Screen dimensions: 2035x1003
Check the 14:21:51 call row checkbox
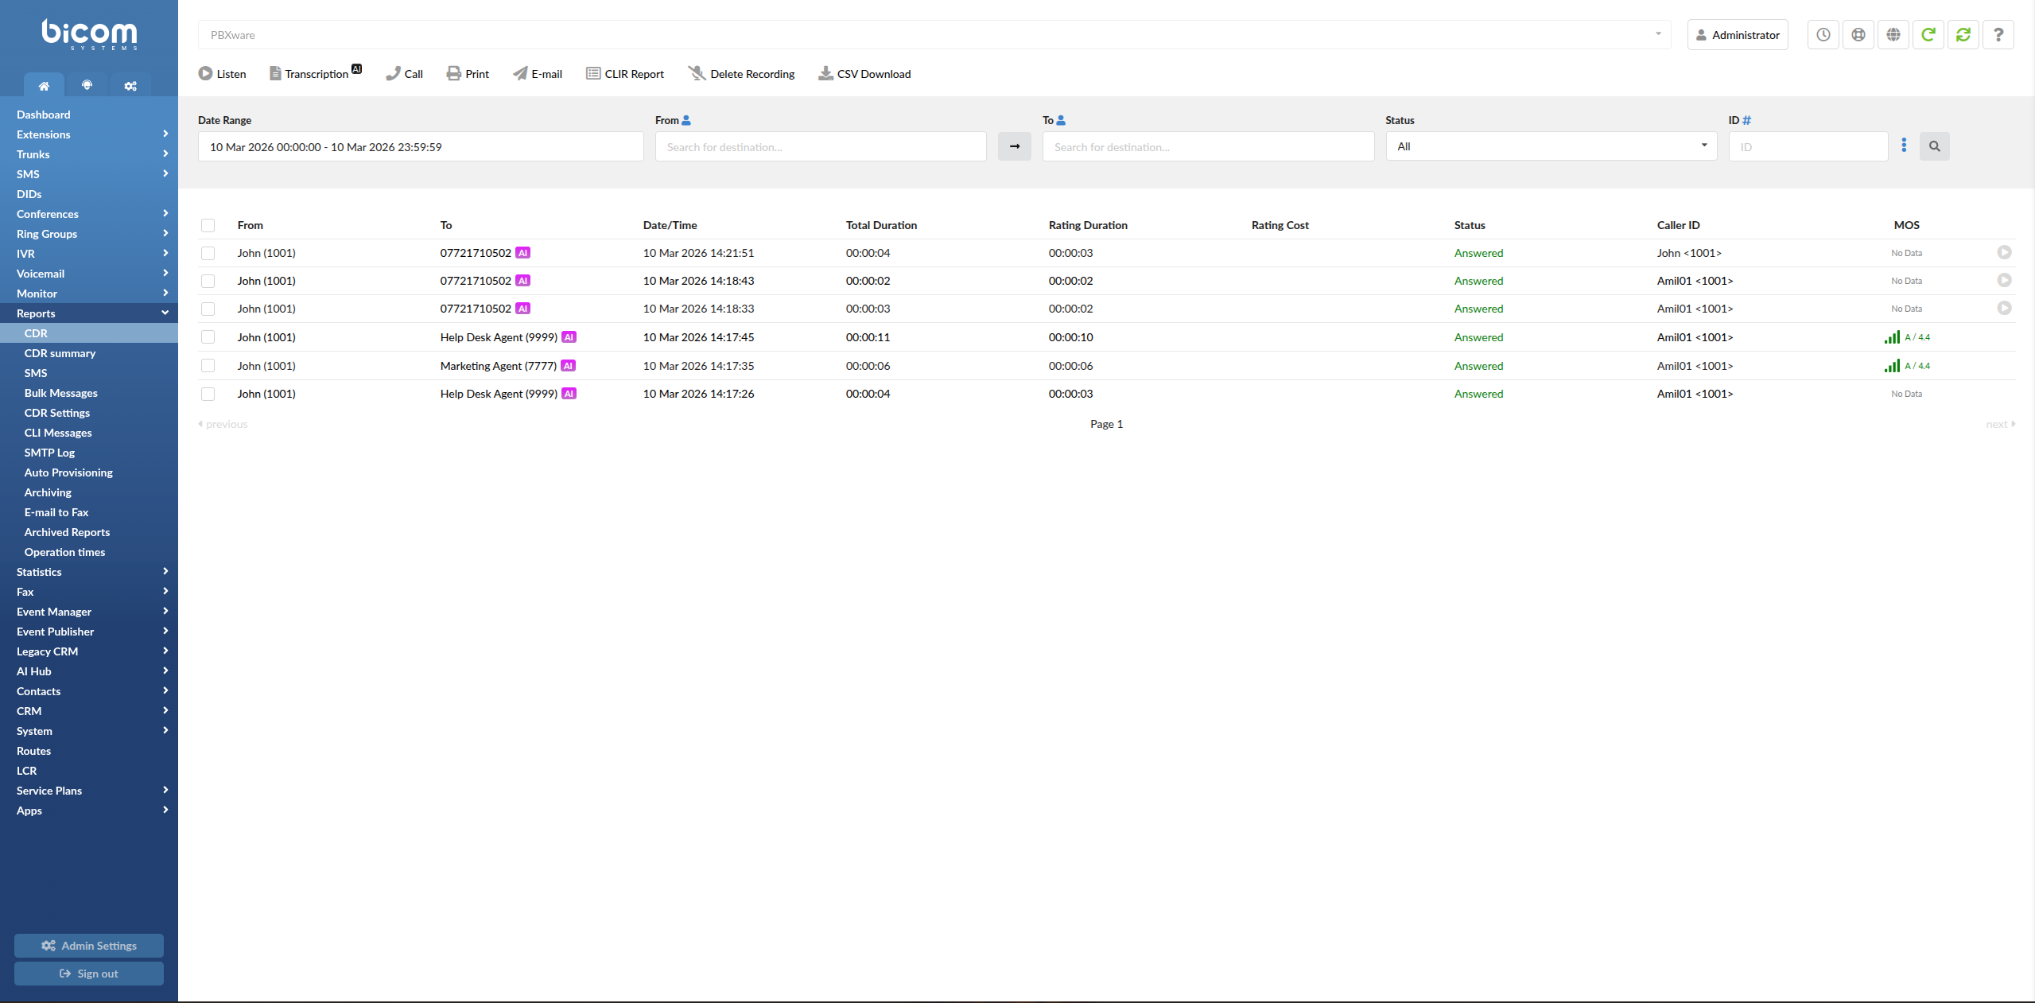coord(208,253)
